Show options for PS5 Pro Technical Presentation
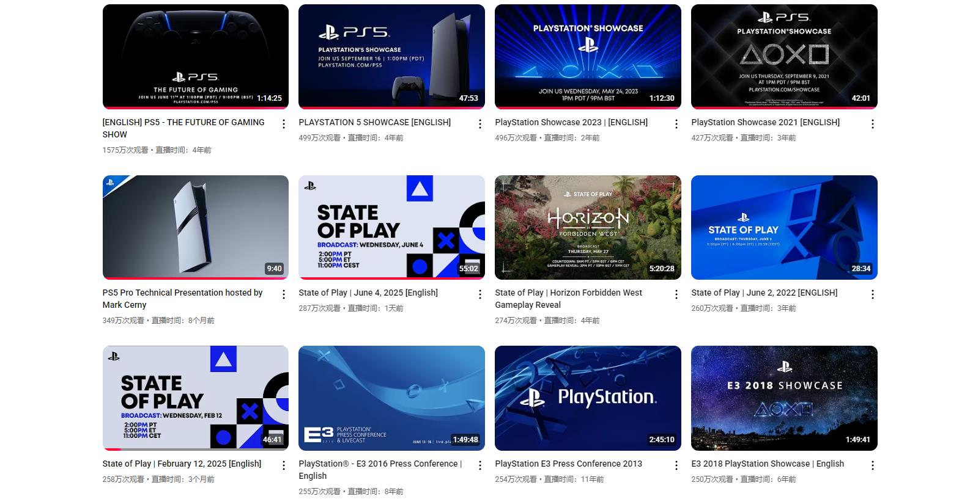The image size is (970, 499). [x=283, y=294]
